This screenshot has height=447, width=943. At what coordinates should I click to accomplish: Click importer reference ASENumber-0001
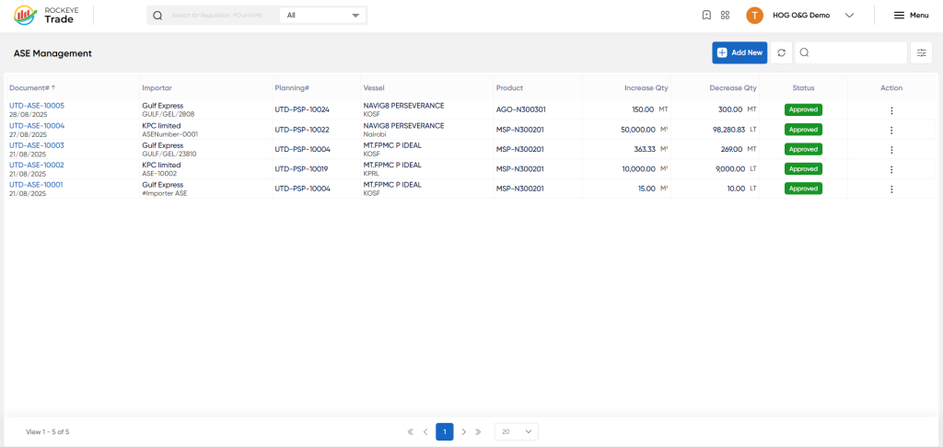pyautogui.click(x=169, y=134)
